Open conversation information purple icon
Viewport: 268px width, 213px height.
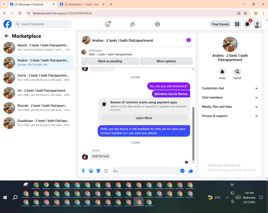click(189, 40)
